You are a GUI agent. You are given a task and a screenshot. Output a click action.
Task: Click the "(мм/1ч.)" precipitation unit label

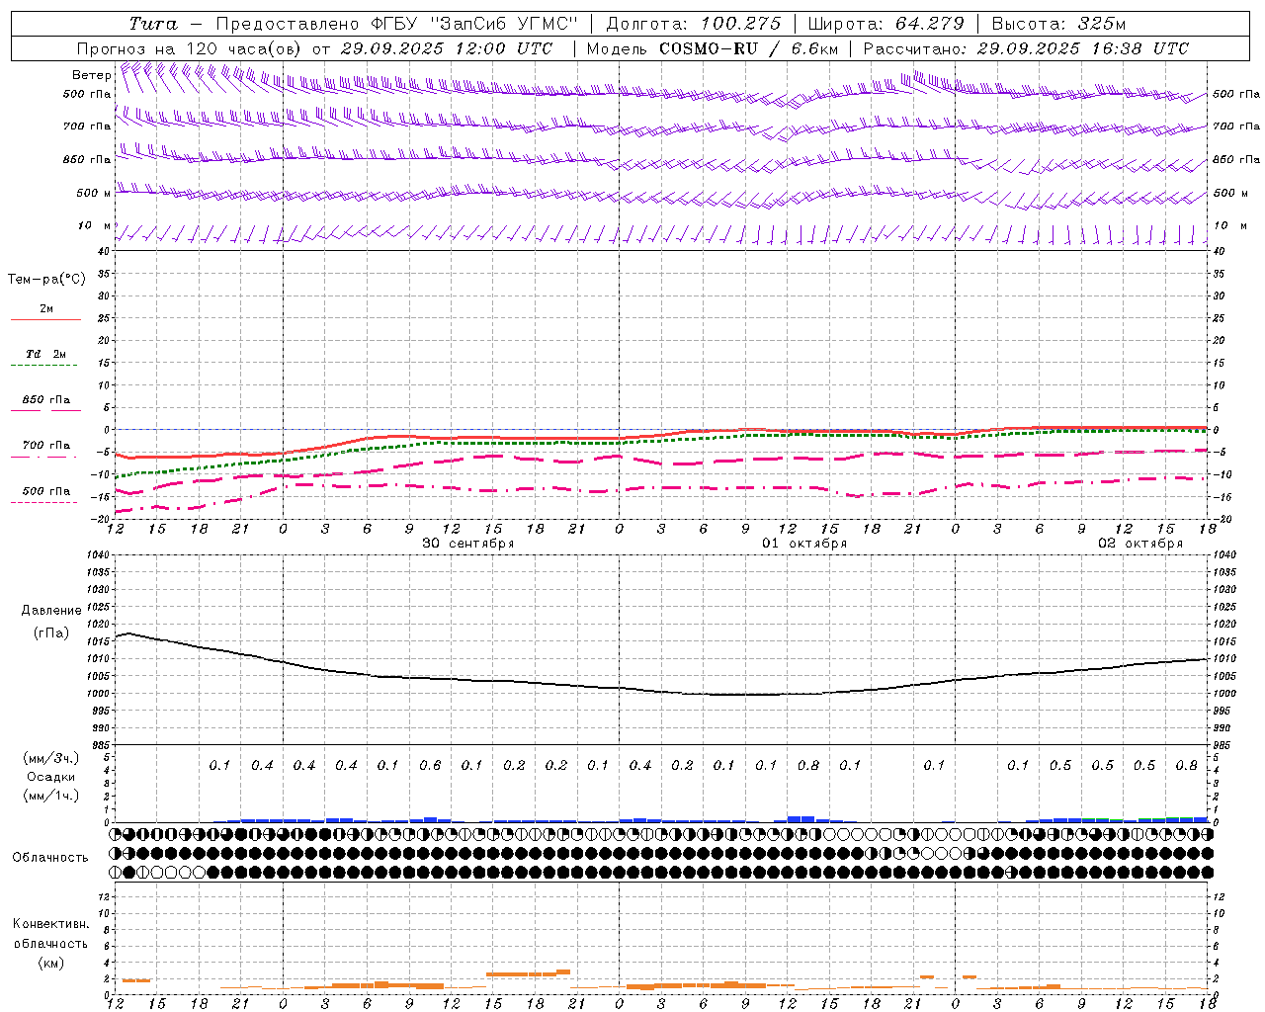[51, 796]
